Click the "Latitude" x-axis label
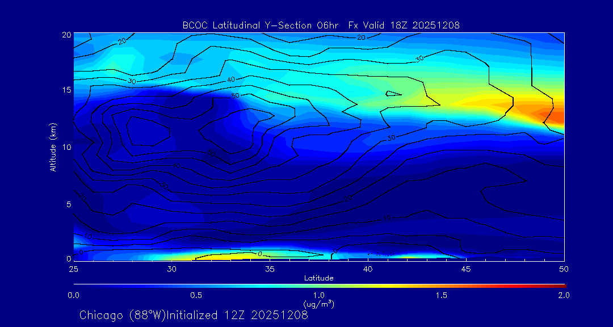This screenshot has height=327, width=613. [319, 278]
